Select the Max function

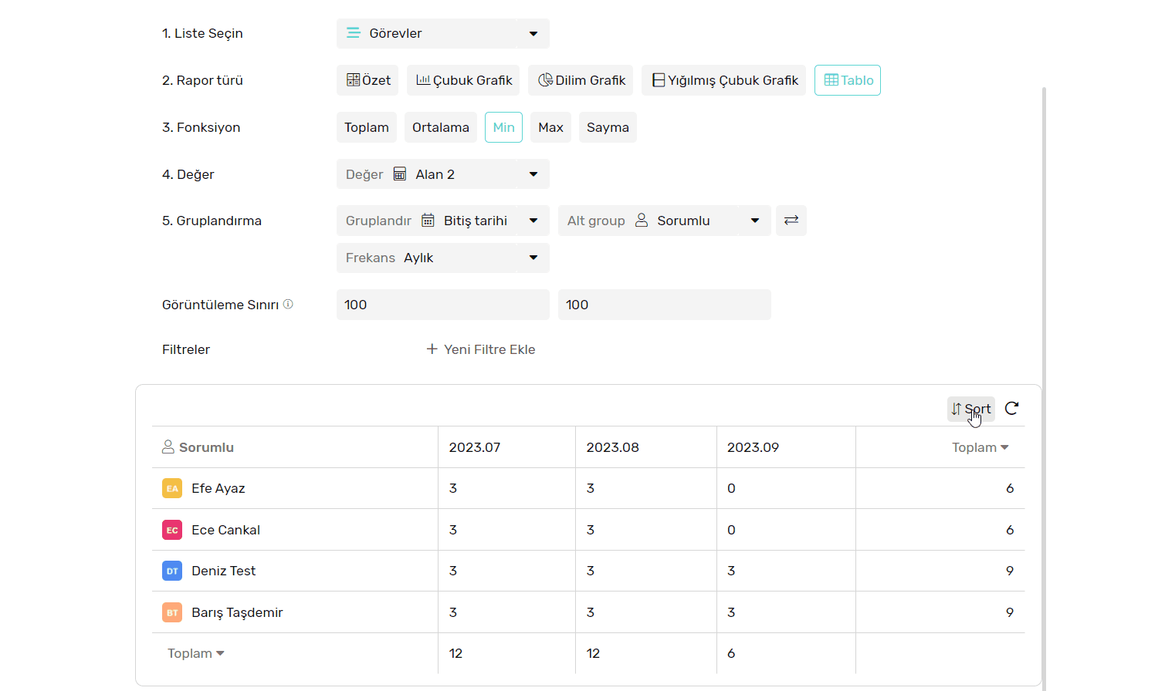click(550, 127)
